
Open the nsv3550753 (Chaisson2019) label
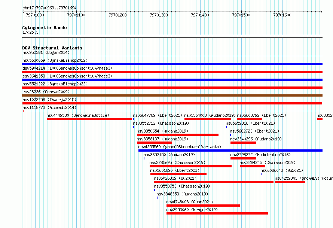[182, 186]
